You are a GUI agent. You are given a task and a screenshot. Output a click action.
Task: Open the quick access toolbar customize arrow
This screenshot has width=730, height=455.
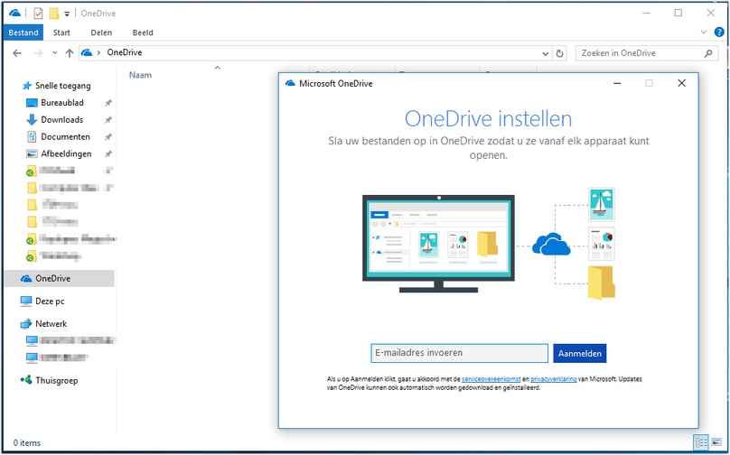pyautogui.click(x=67, y=14)
